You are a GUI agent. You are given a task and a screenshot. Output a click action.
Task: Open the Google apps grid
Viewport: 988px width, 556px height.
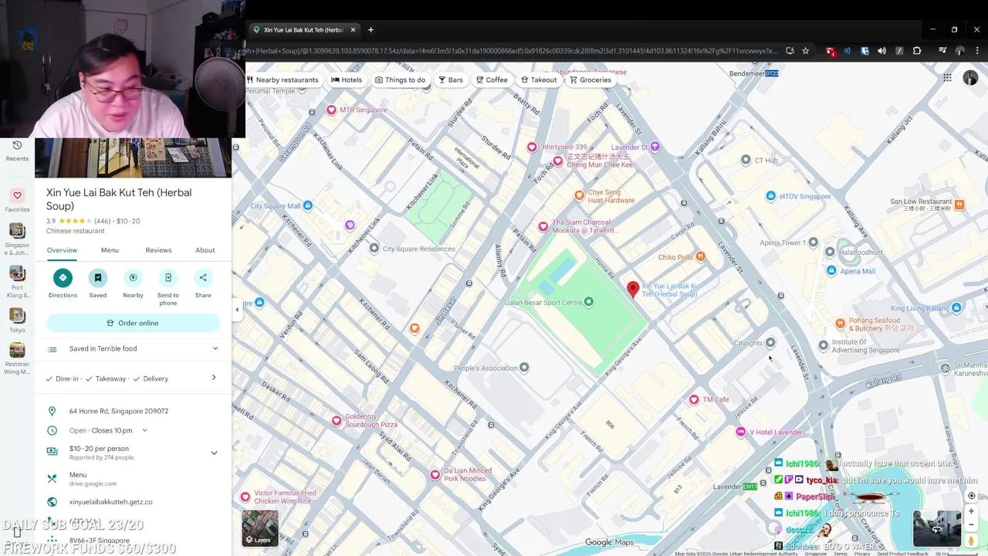[x=947, y=78]
